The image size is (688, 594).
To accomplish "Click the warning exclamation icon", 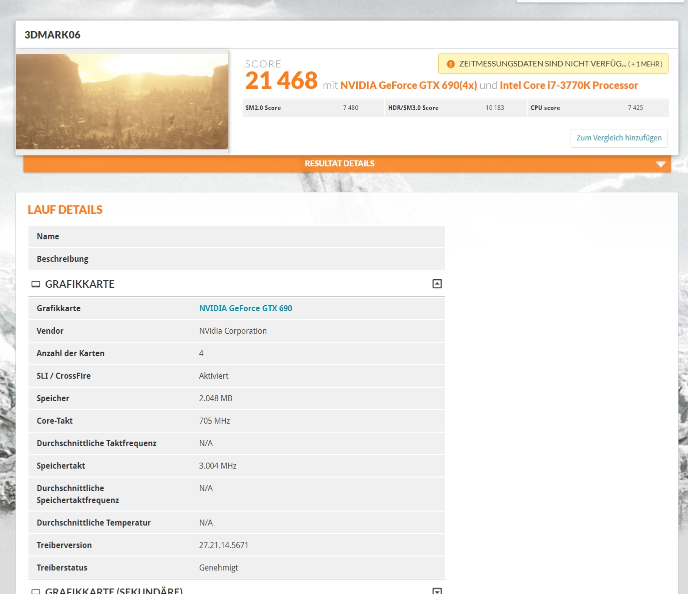I will point(450,64).
